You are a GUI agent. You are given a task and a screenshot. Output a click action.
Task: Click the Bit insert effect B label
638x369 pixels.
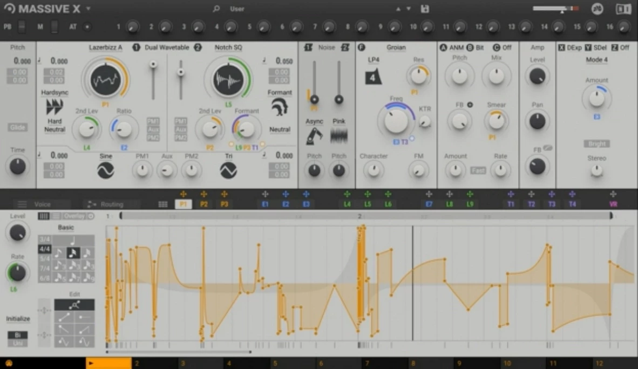coord(480,47)
